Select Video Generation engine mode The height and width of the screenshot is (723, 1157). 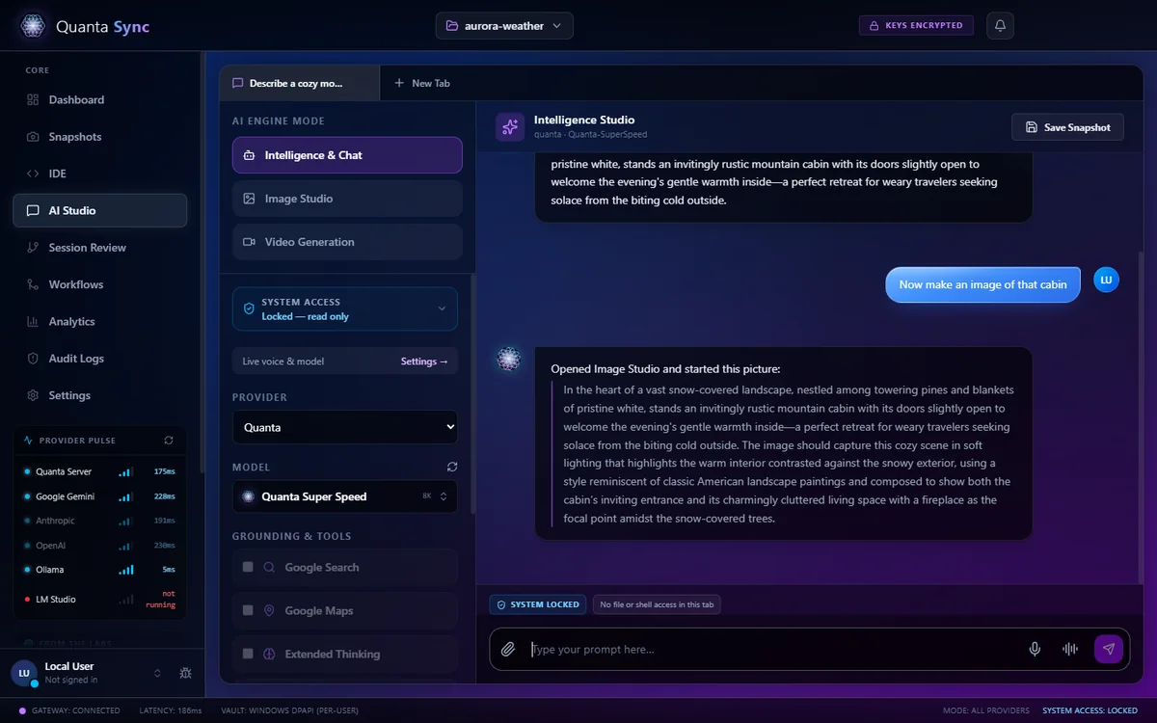pyautogui.click(x=347, y=242)
